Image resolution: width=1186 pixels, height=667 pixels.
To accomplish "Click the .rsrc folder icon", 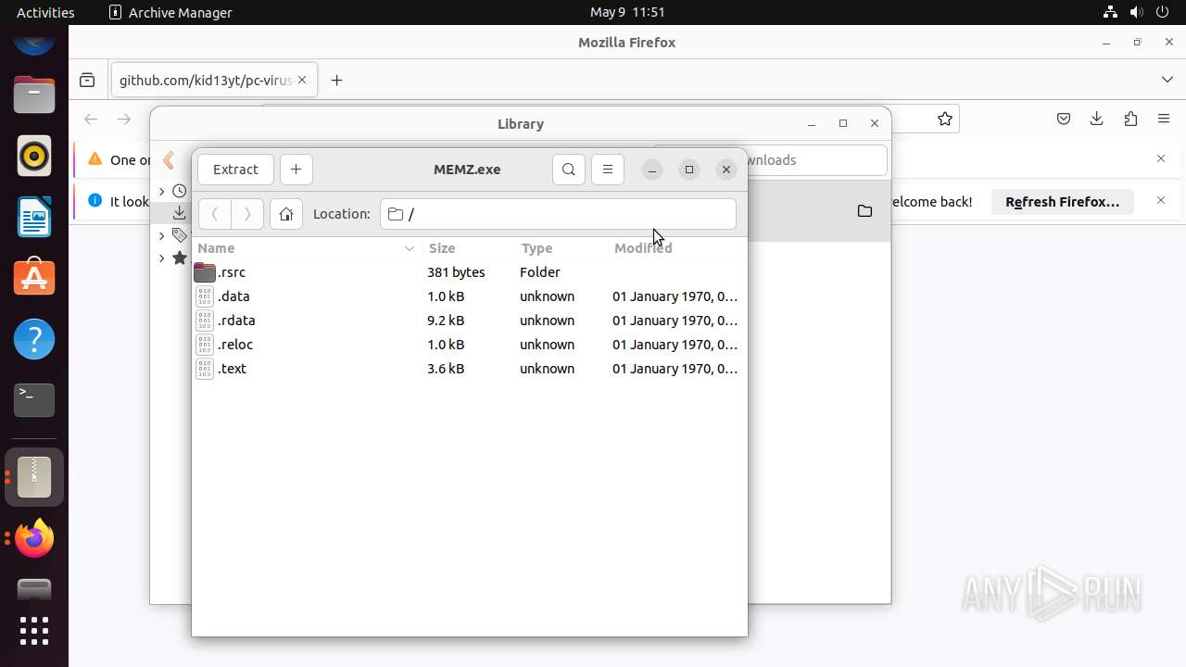I will (205, 272).
